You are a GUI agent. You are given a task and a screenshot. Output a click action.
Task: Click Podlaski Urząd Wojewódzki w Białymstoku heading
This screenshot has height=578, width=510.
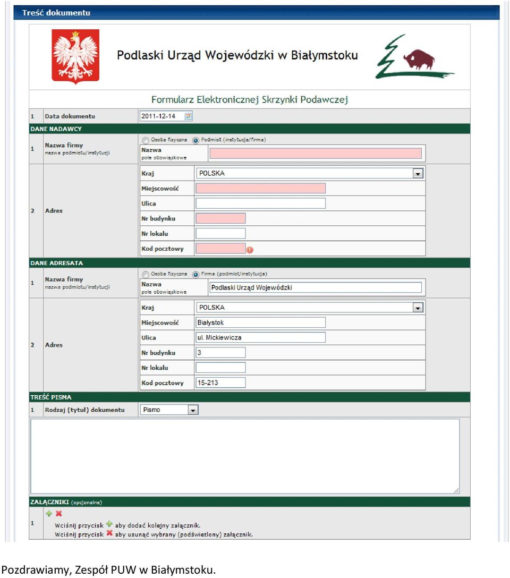[237, 55]
